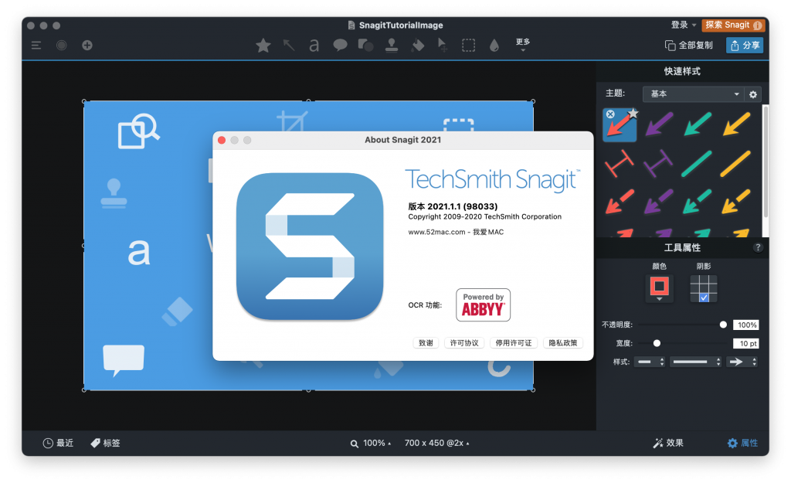Open the quick styles gear settings

pos(753,94)
